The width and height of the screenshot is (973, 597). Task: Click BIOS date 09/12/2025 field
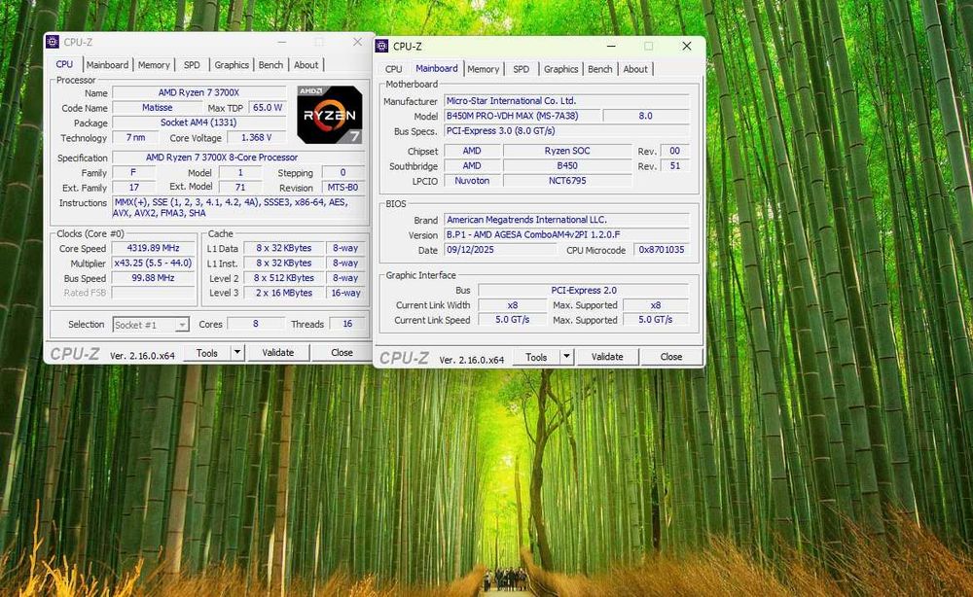(x=500, y=250)
